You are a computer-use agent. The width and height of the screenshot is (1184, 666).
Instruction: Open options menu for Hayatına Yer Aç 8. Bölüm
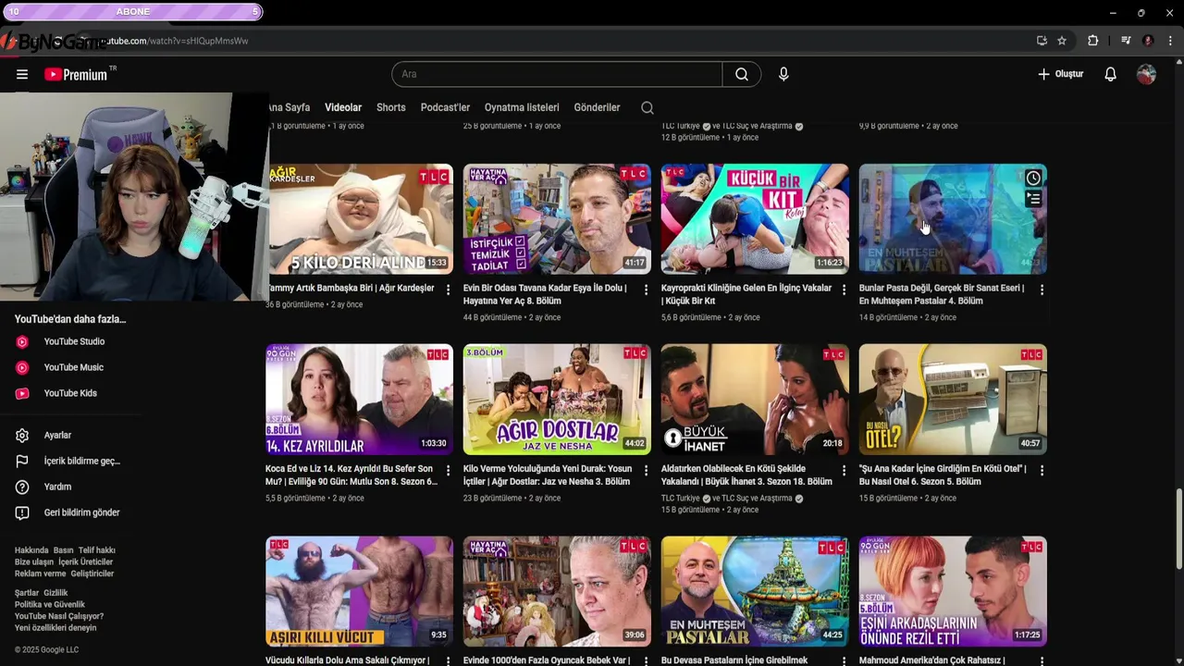point(646,290)
